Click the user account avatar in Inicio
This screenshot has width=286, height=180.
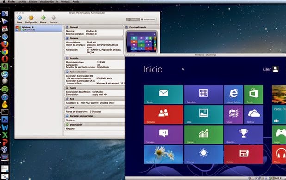275,69
